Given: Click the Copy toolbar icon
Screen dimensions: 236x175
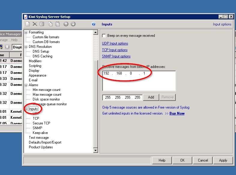Looking at the screenshot, I should pyautogui.click(x=50, y=24).
